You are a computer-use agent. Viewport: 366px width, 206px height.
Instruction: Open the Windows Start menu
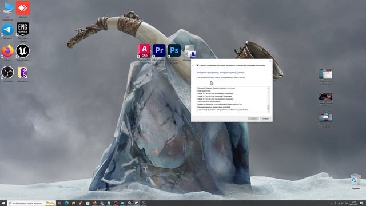click(x=3, y=203)
